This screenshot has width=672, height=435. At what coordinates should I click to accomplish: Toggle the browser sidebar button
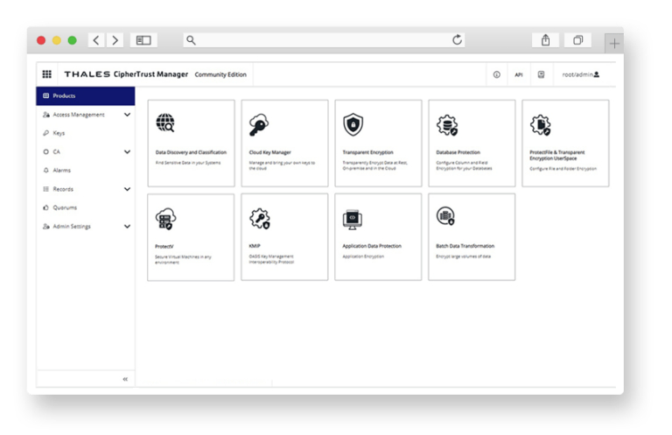click(x=143, y=40)
